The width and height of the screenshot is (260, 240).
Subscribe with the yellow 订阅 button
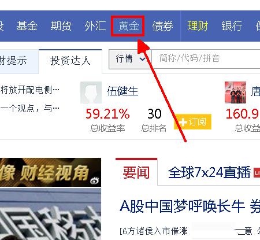point(192,122)
